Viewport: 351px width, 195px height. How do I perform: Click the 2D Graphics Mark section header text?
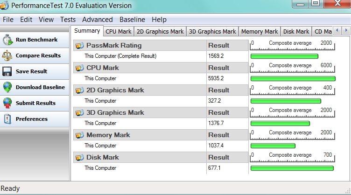point(115,90)
